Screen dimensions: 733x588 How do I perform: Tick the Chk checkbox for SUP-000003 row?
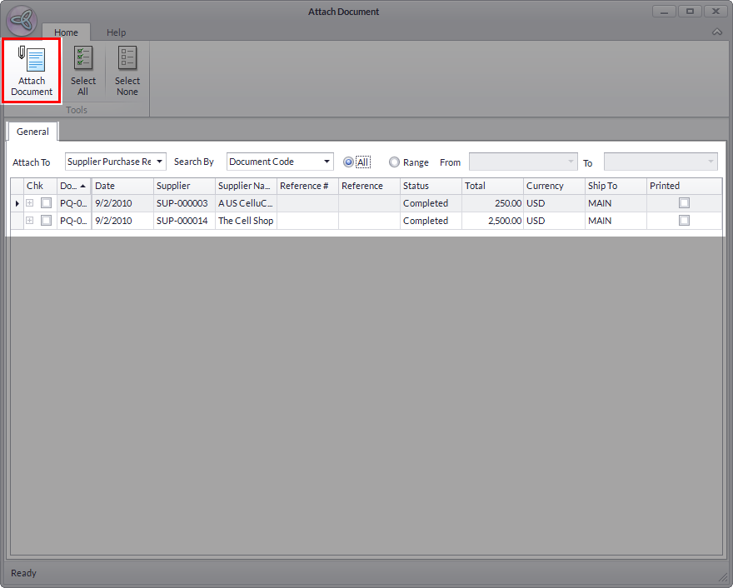[47, 203]
